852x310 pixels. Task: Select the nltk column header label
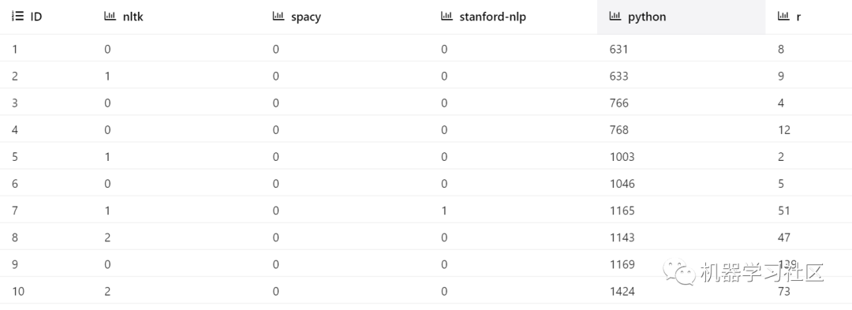click(133, 17)
